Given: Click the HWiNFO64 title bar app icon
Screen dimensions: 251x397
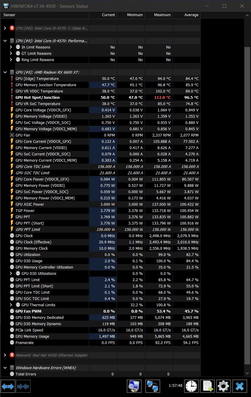Looking at the screenshot, I should click(6, 6).
